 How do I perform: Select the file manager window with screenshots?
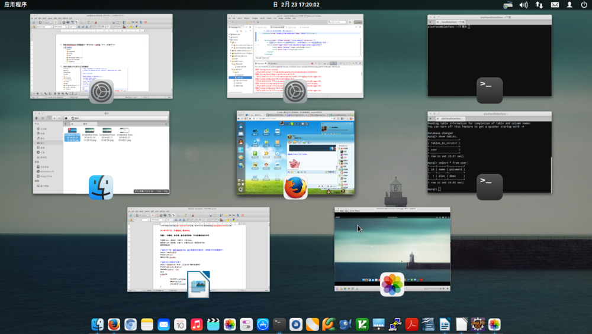(x=101, y=153)
